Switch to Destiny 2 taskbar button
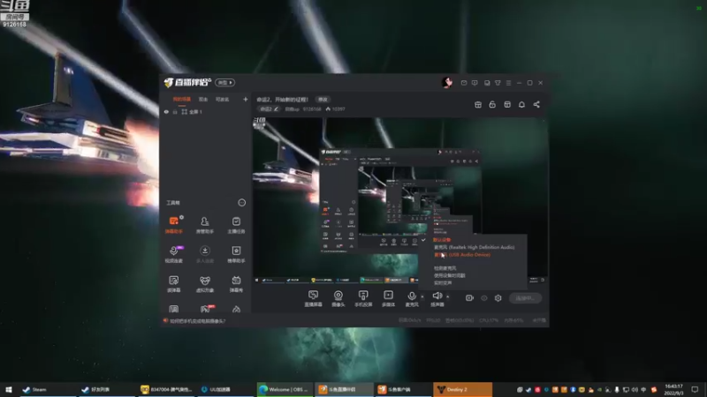Image resolution: width=707 pixels, height=397 pixels. tap(462, 389)
